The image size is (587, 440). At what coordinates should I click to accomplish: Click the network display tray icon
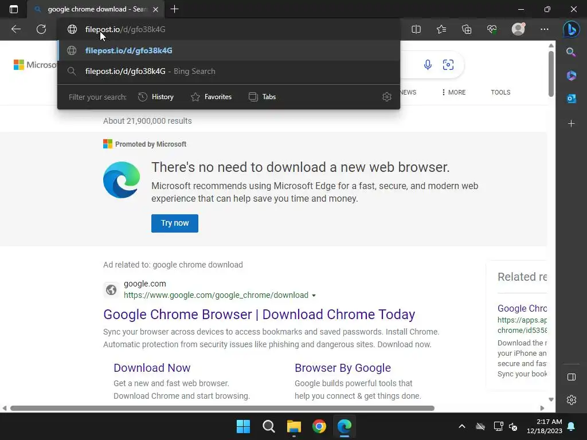point(498,426)
